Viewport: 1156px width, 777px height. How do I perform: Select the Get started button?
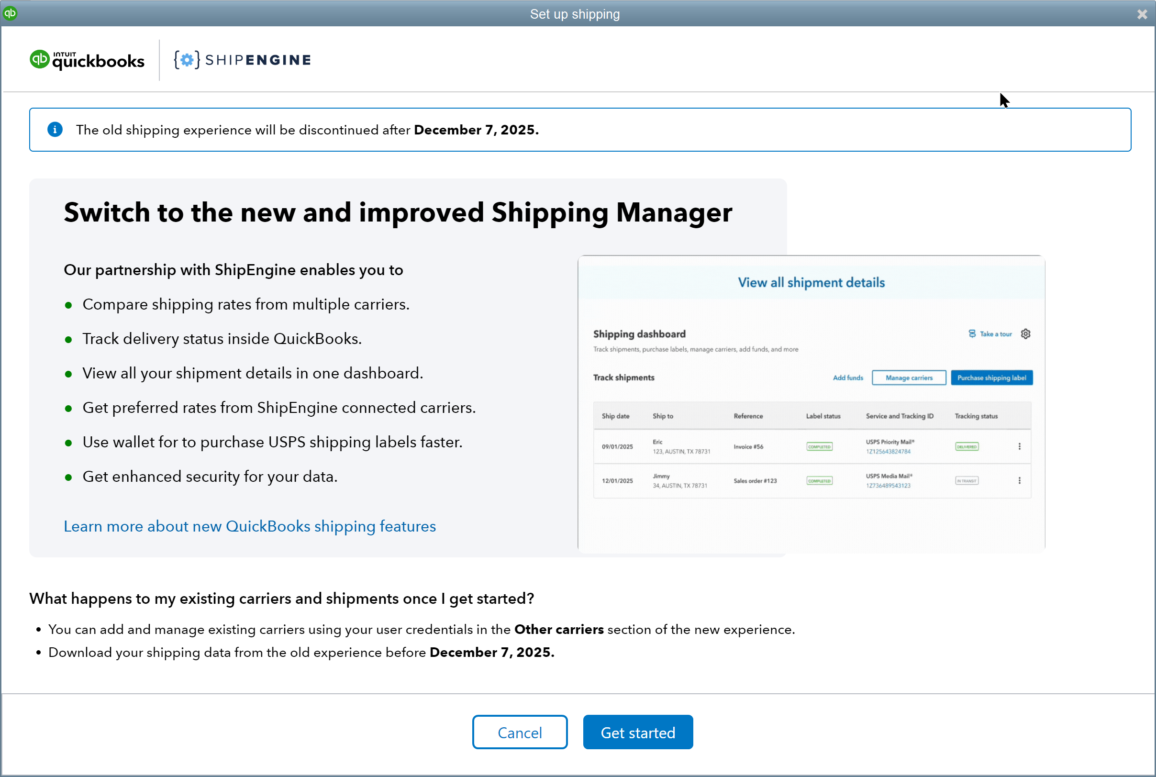(638, 732)
